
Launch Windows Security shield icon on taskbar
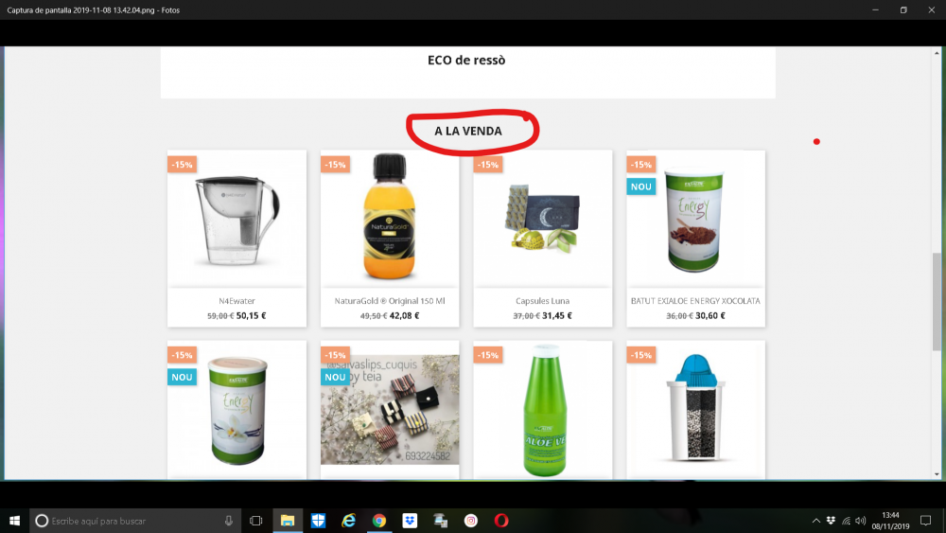pyautogui.click(x=318, y=521)
